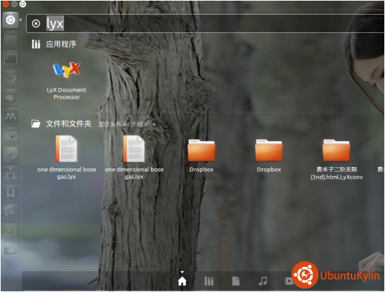Click the 应用程序 category header
This screenshot has width=385, height=292.
pyautogui.click(x=61, y=45)
